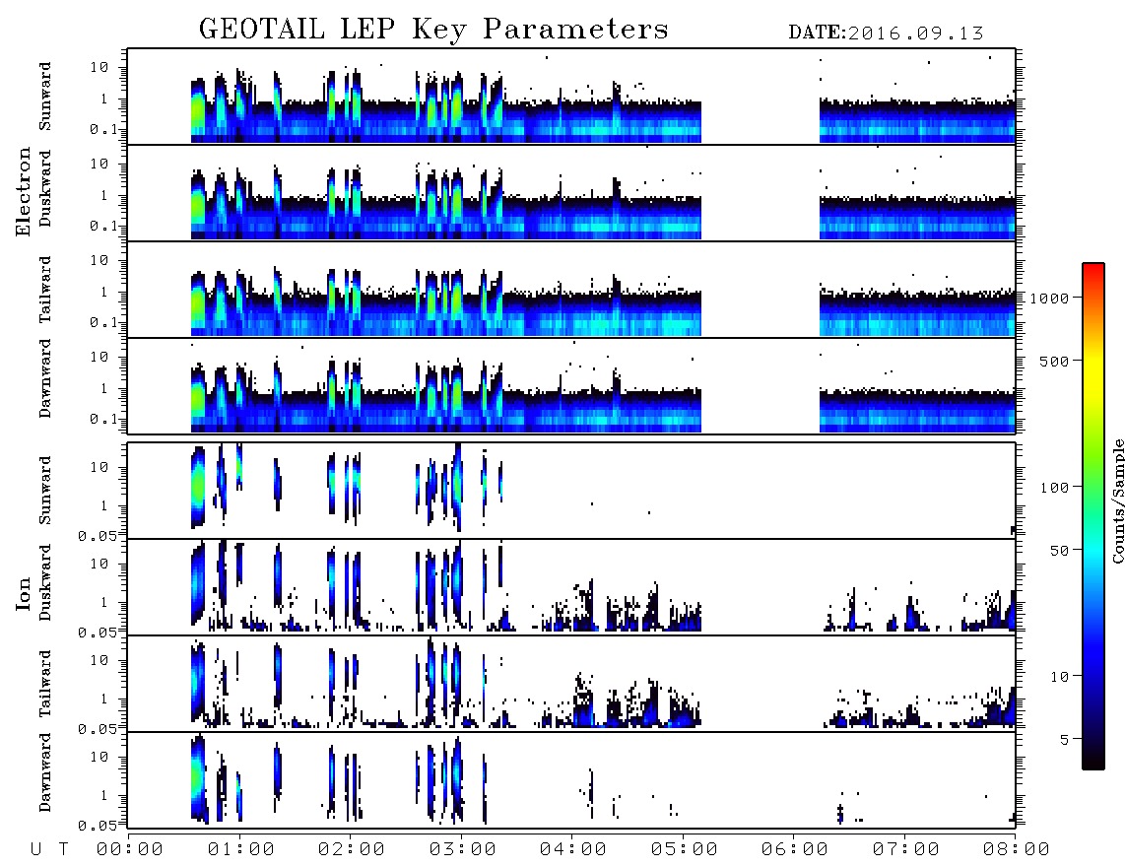Click the Ion "Tailward" axis label

(45, 684)
